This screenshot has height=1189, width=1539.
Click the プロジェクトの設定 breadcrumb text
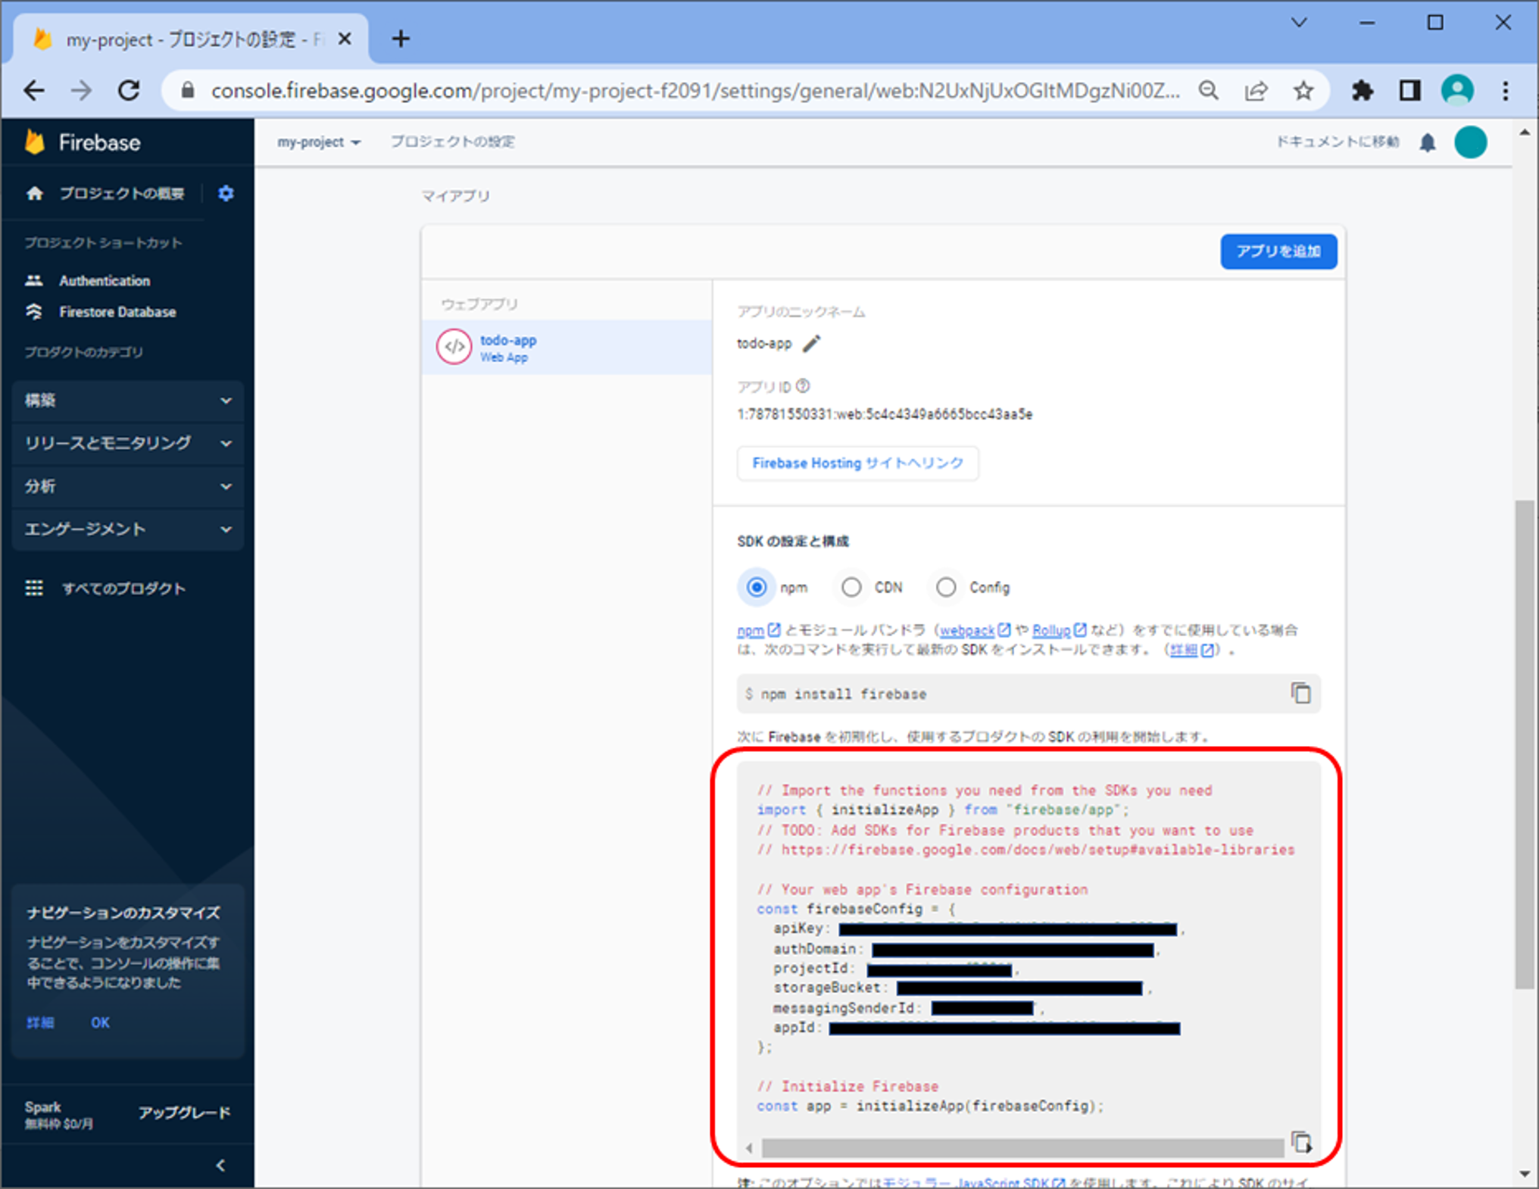coord(453,142)
